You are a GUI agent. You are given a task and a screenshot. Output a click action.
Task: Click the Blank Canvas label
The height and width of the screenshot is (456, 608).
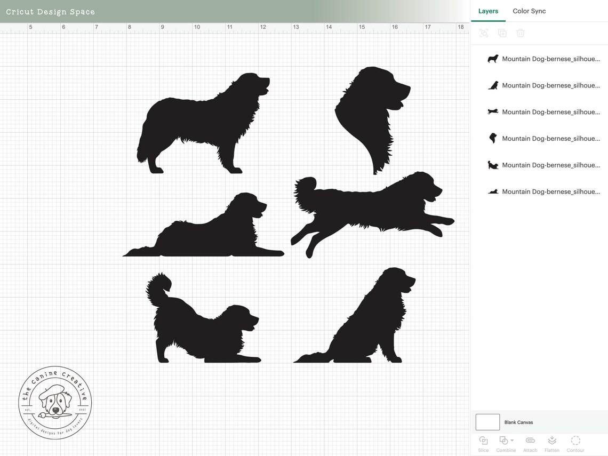click(518, 422)
